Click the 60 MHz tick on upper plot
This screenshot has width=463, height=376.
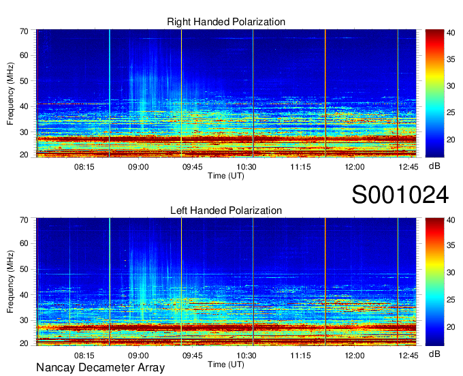pos(24,56)
